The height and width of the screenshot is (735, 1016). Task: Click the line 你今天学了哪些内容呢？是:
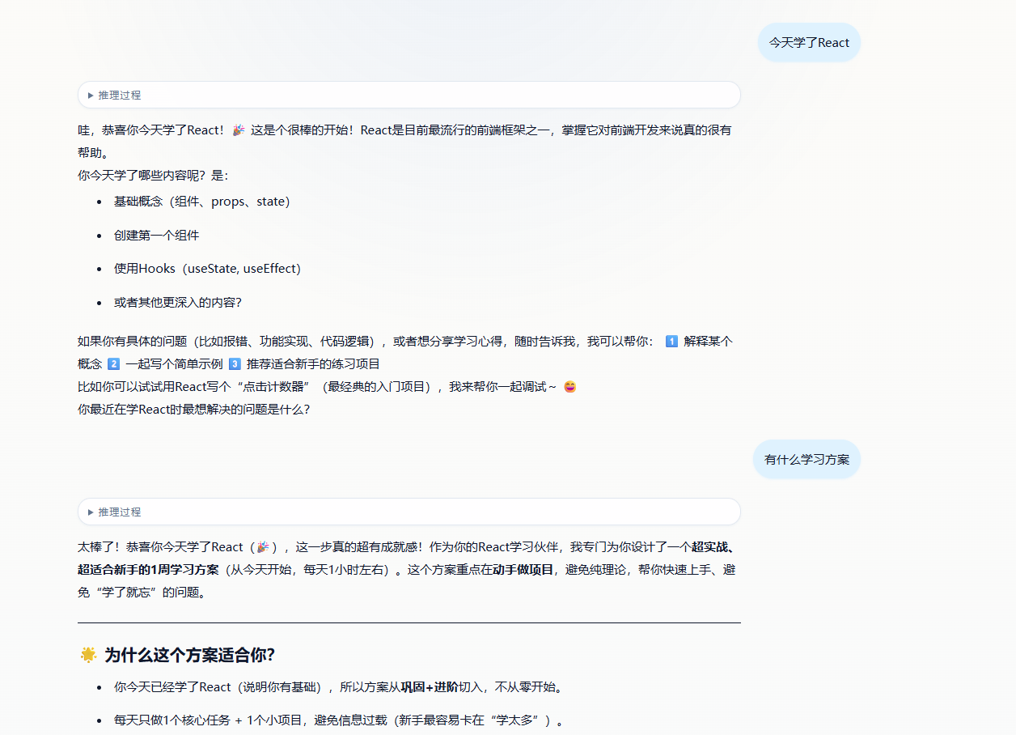coord(153,176)
